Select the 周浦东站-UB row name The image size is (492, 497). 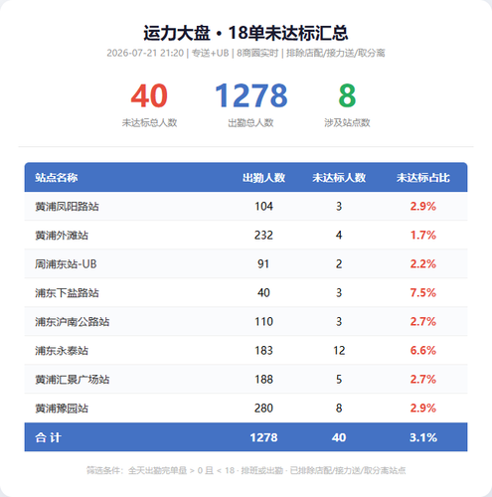click(x=66, y=264)
